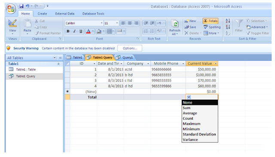Toggle the Totals row button
Screen dimensions: 275x157
pos(211,21)
